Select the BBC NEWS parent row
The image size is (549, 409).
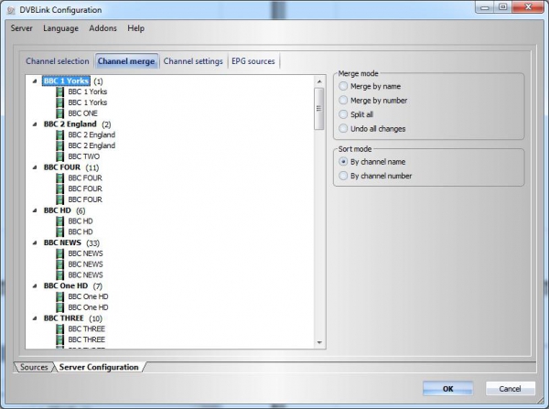point(62,242)
